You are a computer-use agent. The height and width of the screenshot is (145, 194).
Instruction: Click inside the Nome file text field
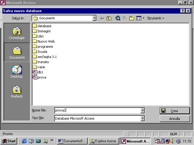point(98,111)
